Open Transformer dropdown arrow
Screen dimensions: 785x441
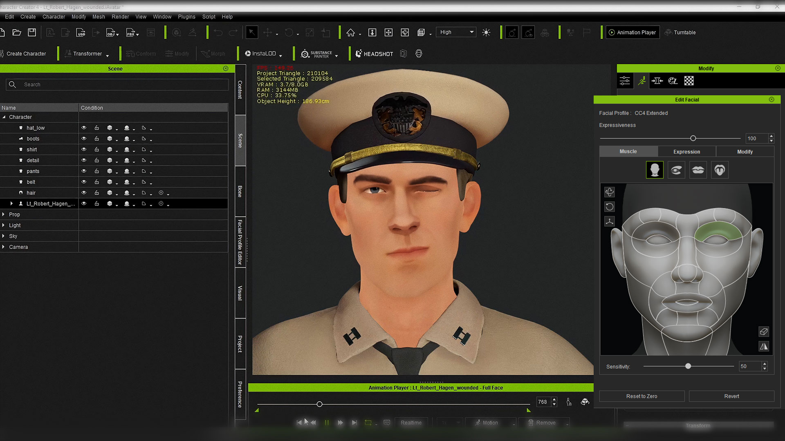tap(108, 56)
